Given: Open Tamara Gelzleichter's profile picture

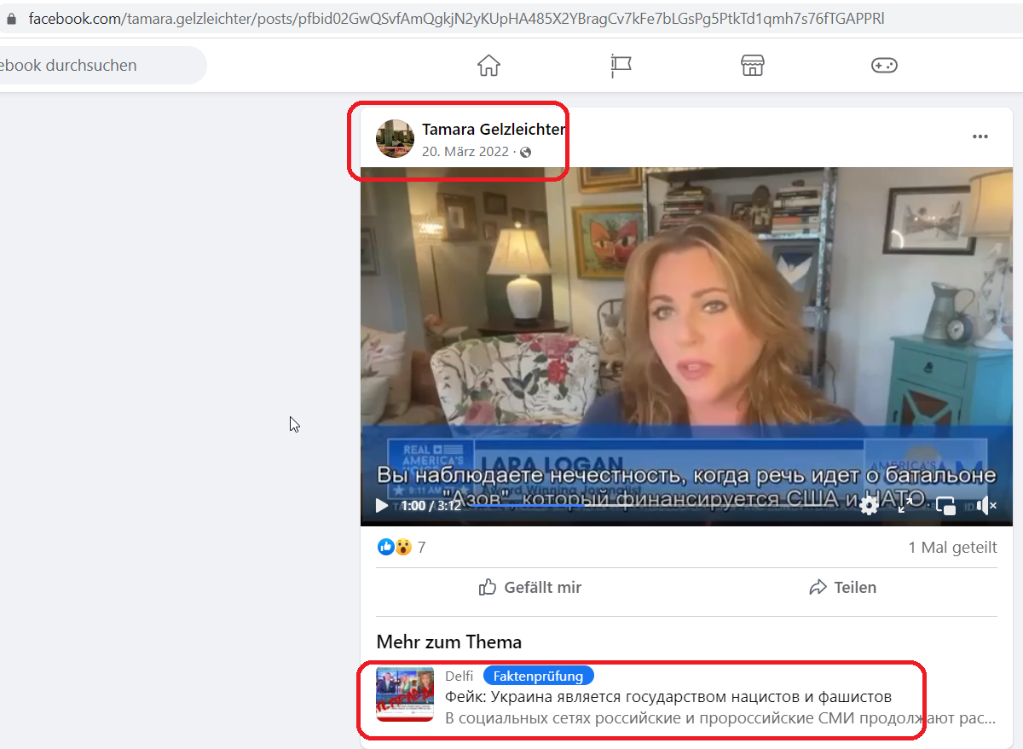Looking at the screenshot, I should point(395,138).
